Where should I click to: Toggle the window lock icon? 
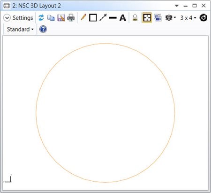pyautogui.click(x=135, y=18)
